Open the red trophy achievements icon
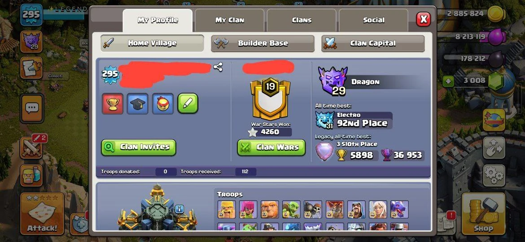 [x=113, y=104]
